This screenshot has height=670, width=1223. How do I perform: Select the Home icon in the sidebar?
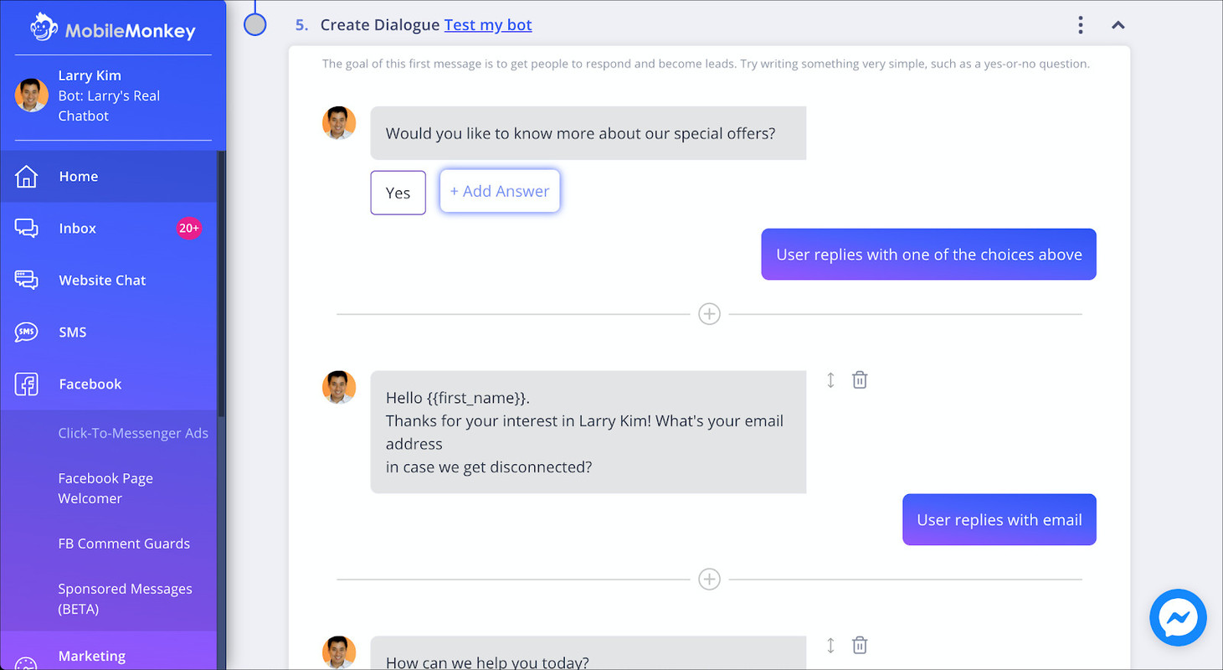(27, 176)
